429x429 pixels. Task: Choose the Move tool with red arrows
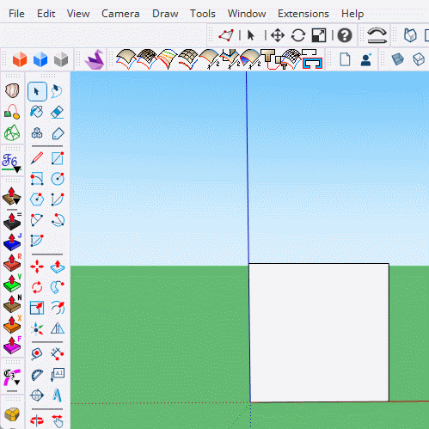point(37,267)
